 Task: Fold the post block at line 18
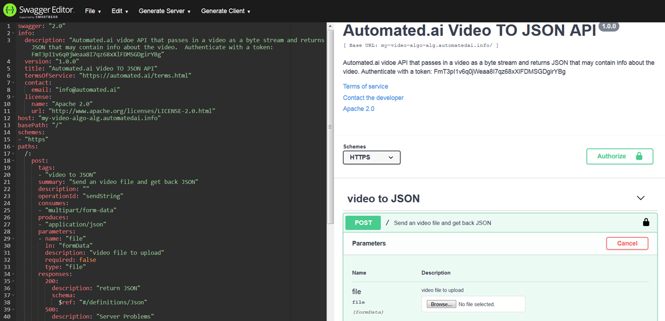coord(13,160)
